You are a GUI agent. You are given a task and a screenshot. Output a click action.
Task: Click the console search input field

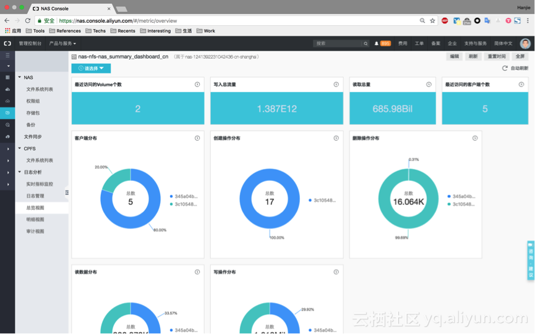(x=338, y=44)
